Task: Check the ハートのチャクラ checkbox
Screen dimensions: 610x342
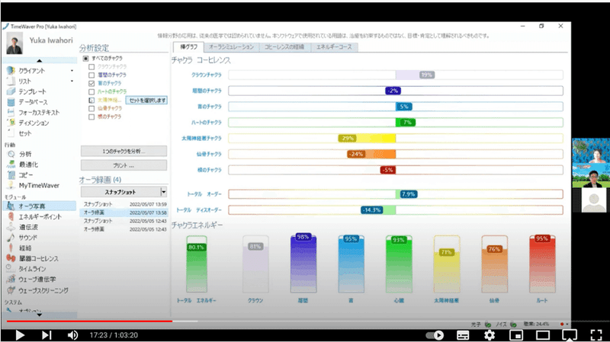Action: [x=91, y=91]
